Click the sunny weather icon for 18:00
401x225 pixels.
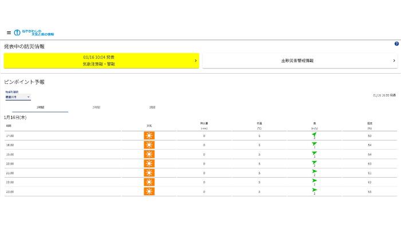[149, 145]
